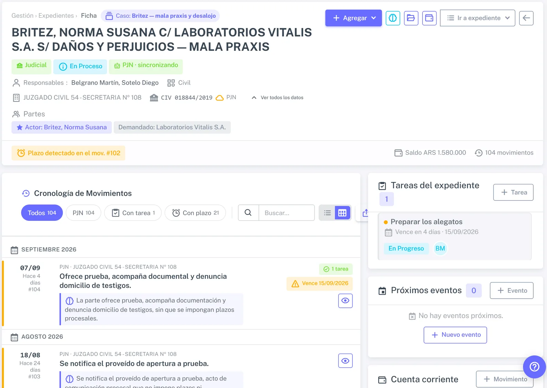Select the PJN 104 filter tab
Image resolution: width=547 pixels, height=388 pixels.
(83, 213)
